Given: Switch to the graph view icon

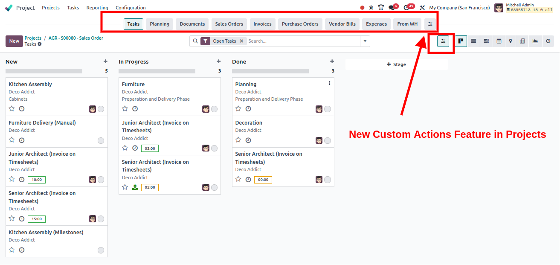Looking at the screenshot, I should 535,41.
